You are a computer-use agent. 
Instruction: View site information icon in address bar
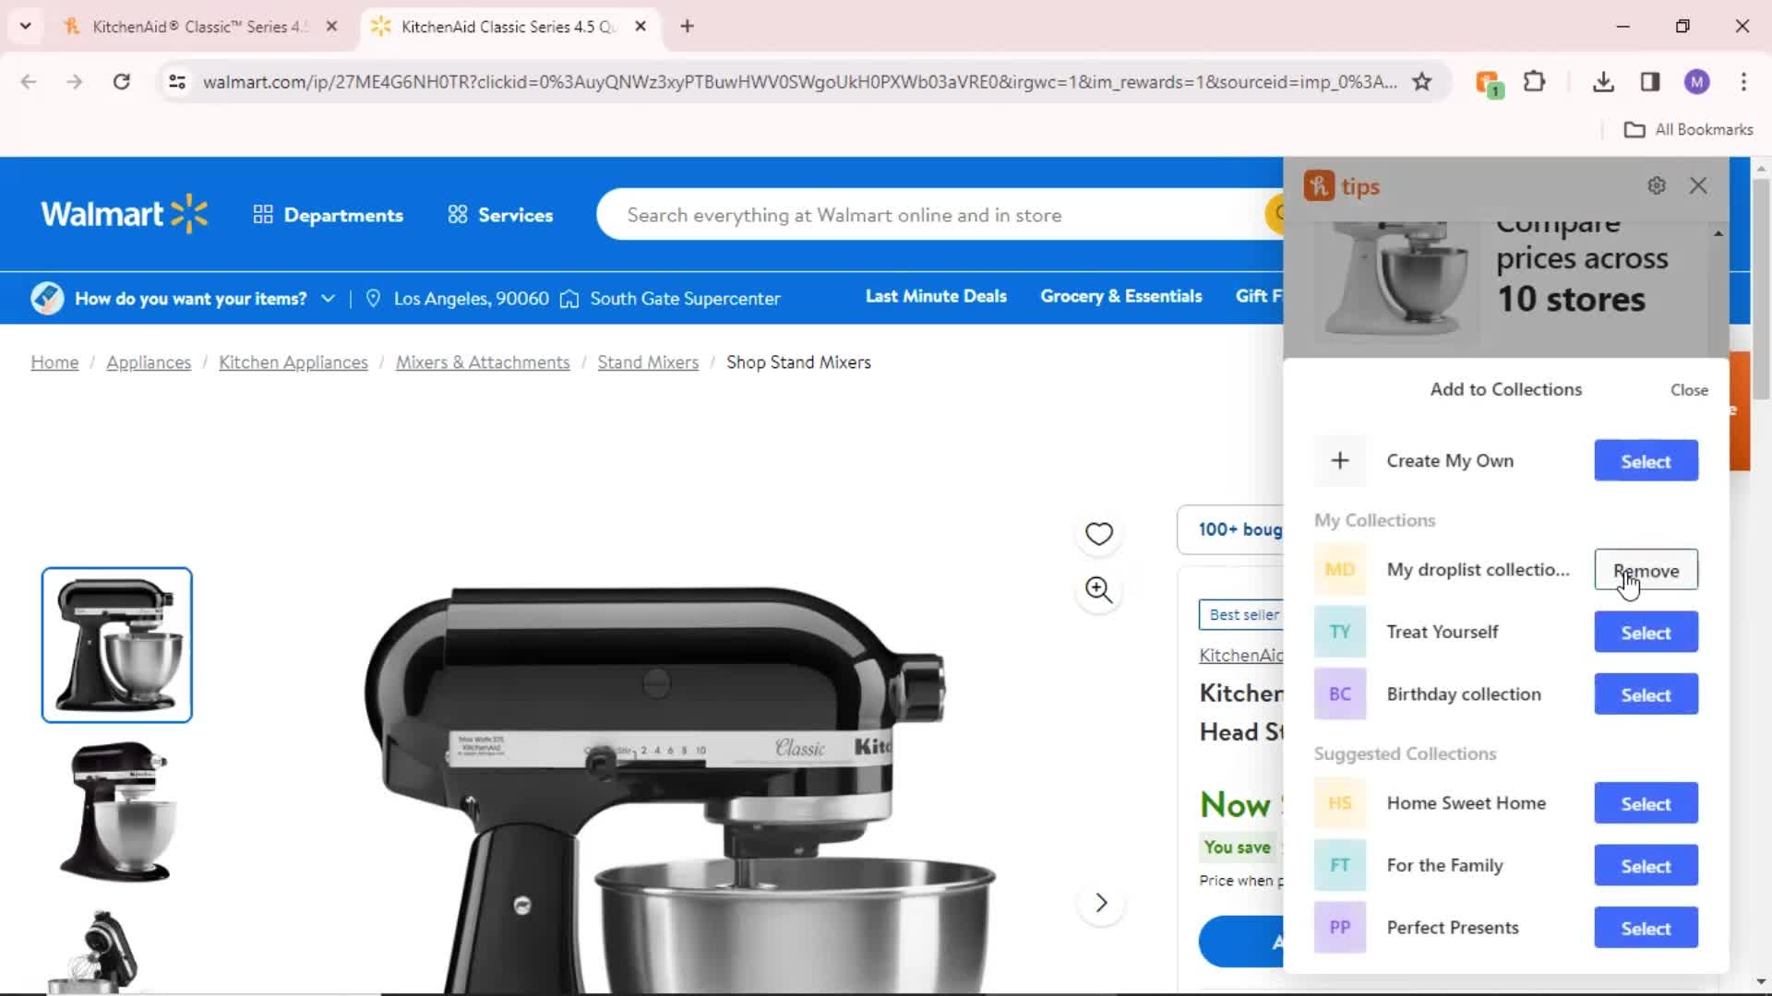pos(177,82)
